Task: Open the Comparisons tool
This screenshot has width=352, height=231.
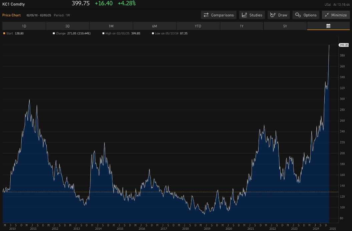Action: tap(219, 15)
